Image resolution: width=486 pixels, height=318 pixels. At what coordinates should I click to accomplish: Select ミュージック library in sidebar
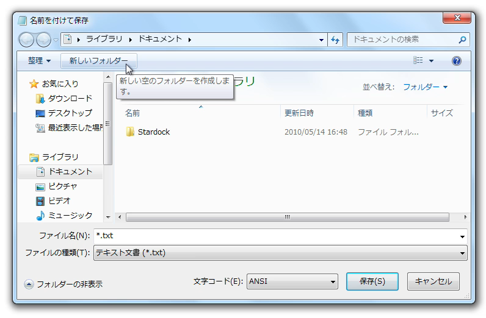[x=70, y=215]
